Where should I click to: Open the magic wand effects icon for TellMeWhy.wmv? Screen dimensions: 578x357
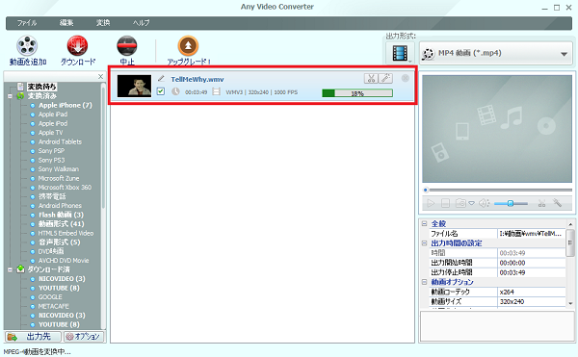point(385,78)
